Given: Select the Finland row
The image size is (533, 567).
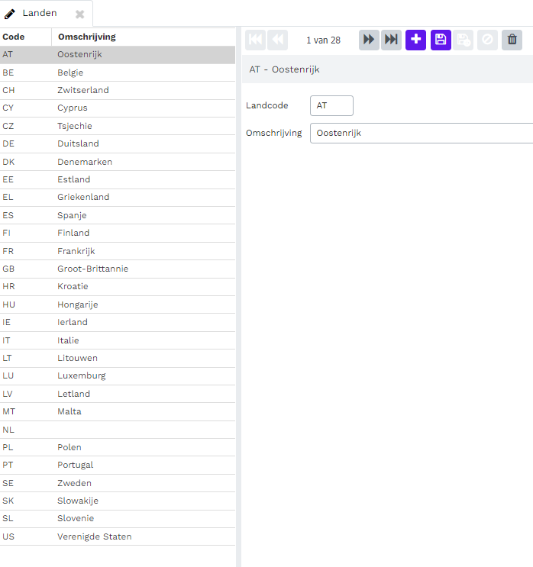Looking at the screenshot, I should [x=118, y=234].
